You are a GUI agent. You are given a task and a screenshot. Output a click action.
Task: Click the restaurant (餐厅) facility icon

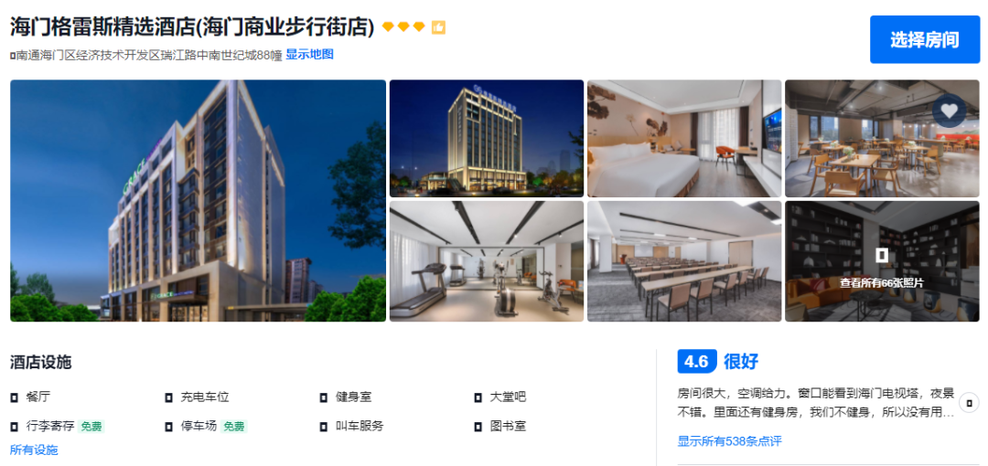click(x=14, y=398)
